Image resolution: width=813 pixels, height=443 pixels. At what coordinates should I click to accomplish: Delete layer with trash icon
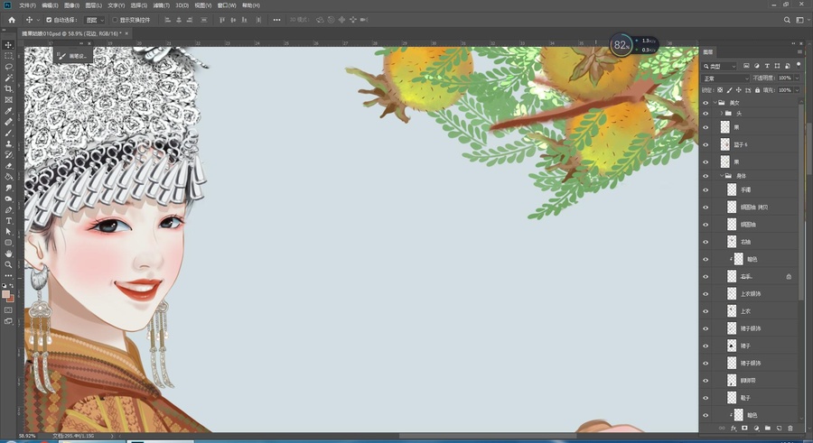tap(790, 428)
